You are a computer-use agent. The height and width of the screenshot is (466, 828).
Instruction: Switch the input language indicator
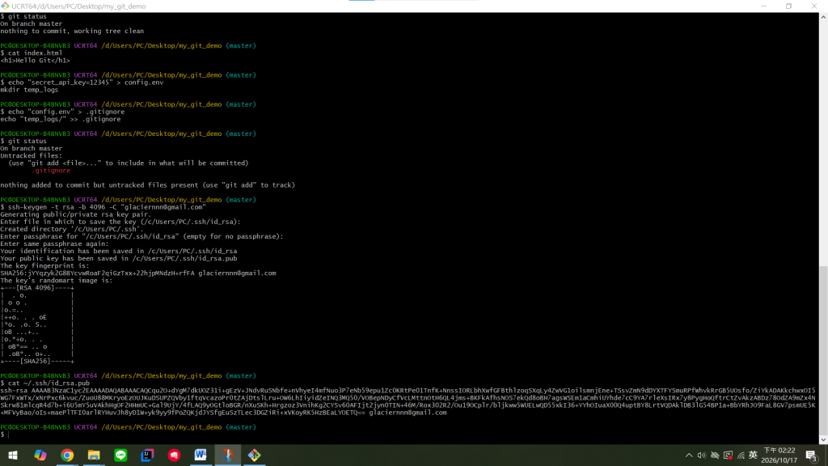753,455
